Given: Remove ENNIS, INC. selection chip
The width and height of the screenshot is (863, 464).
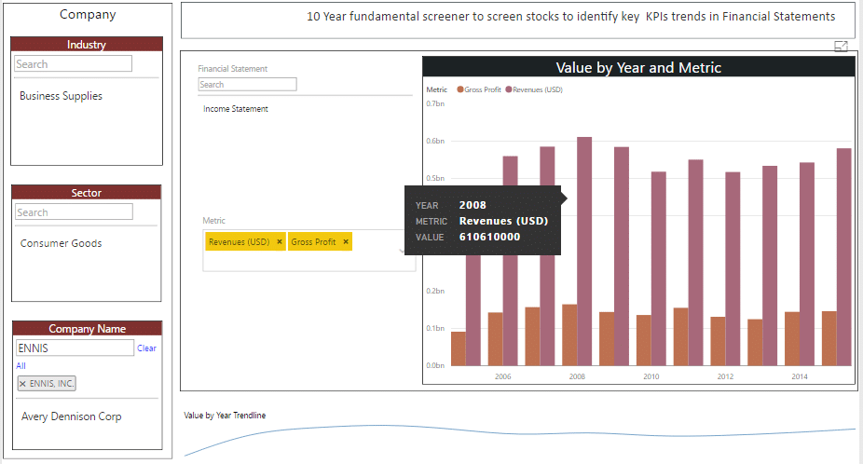Looking at the screenshot, I should pyautogui.click(x=22, y=384).
